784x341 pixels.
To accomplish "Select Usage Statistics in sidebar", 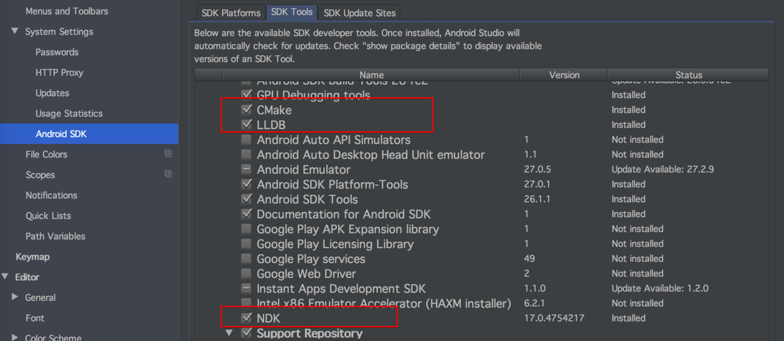I will [x=69, y=114].
